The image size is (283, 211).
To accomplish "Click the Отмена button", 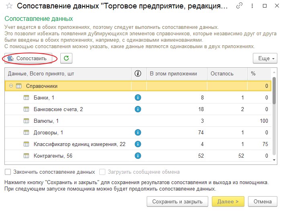I will click(262, 201).
